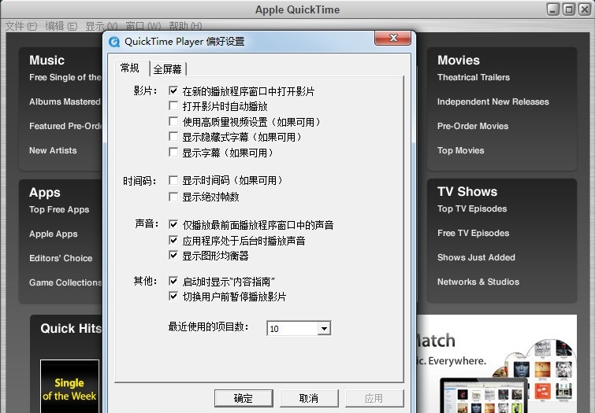
Task: Open Networks & Studios link
Action: click(478, 282)
